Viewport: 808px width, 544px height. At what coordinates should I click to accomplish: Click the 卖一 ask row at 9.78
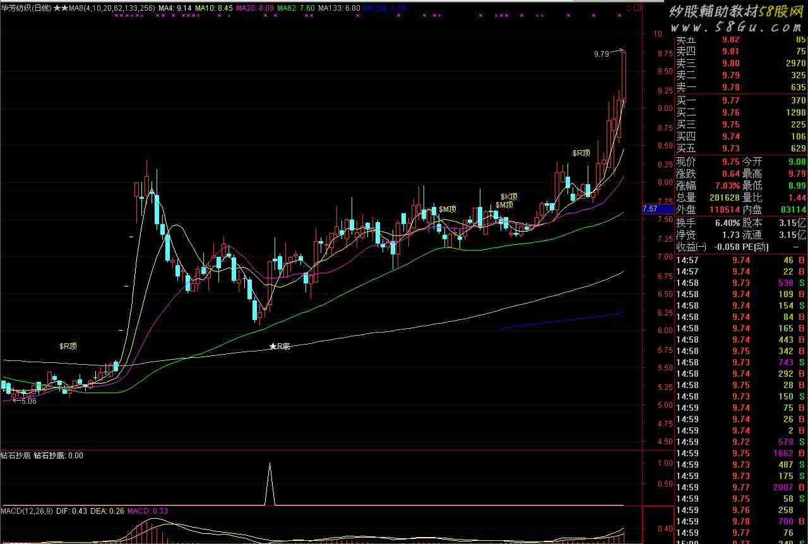740,87
